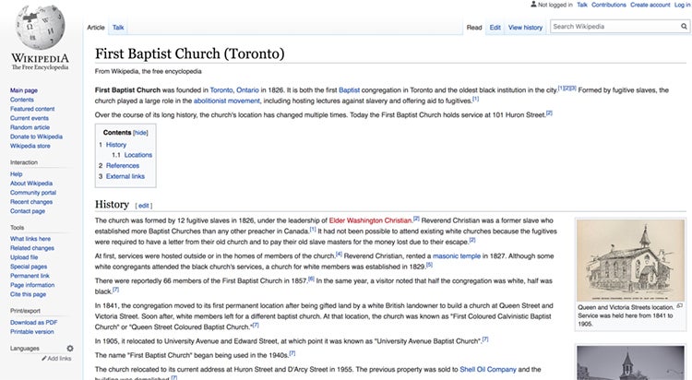Open the church sketch thumbnail image
Image resolution: width=692 pixels, height=380 pixels.
[x=630, y=260]
